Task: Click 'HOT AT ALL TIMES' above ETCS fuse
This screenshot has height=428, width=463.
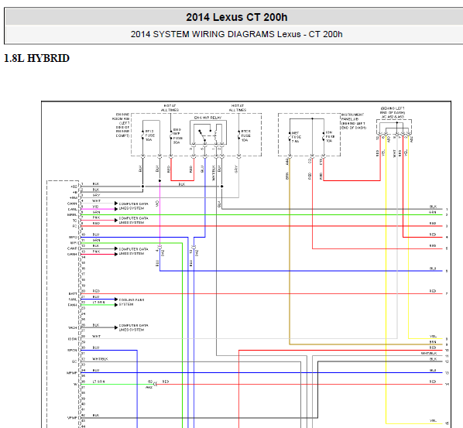Action: coord(238,108)
